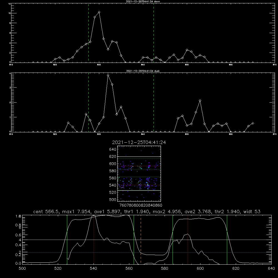Click the 'thr2 1.940' value
The width and height of the screenshot is (278, 278).
(x=227, y=212)
